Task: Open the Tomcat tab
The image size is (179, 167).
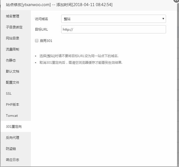Action: click(12, 116)
